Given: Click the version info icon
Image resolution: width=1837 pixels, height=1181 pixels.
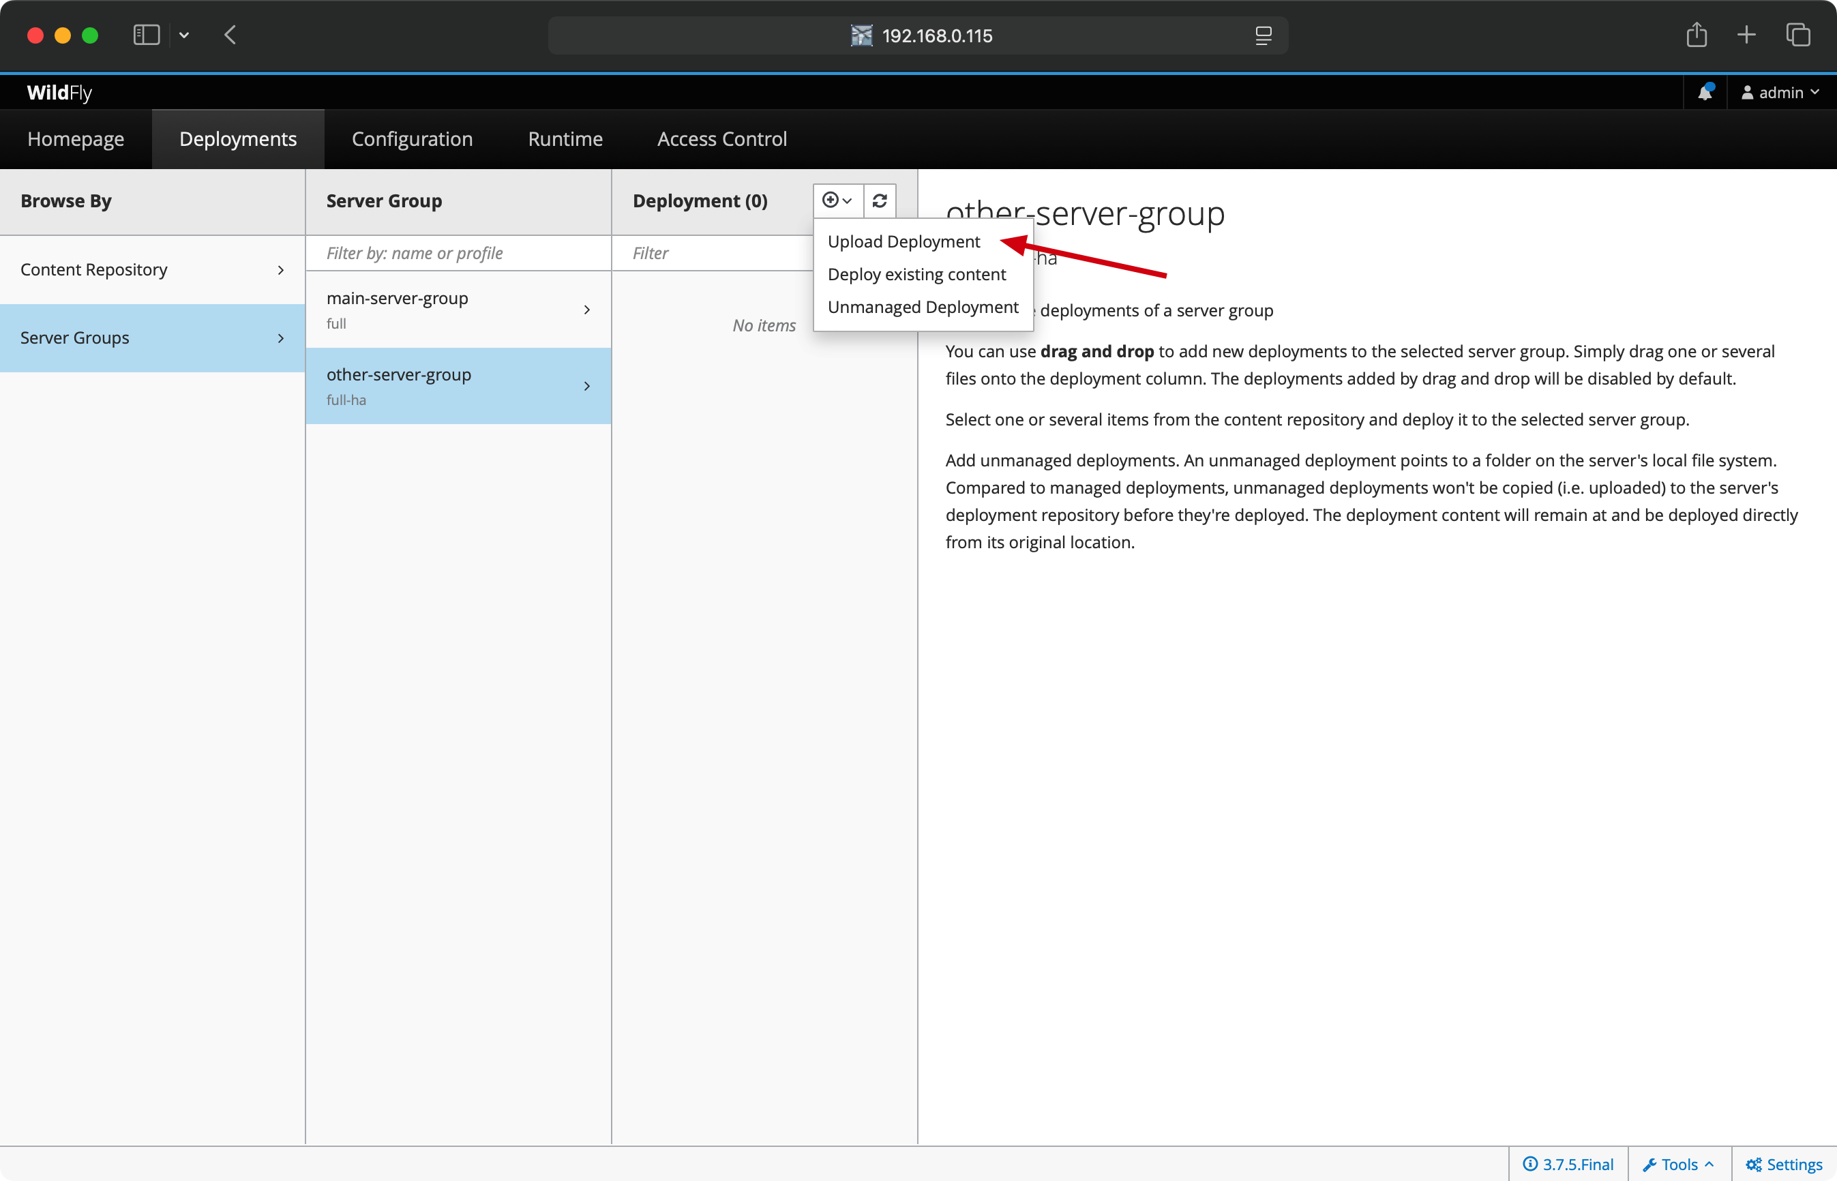Looking at the screenshot, I should coord(1530,1163).
